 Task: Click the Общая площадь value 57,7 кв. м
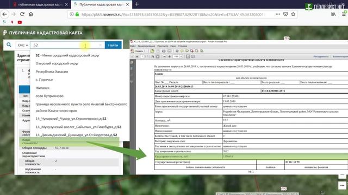coord(61,148)
